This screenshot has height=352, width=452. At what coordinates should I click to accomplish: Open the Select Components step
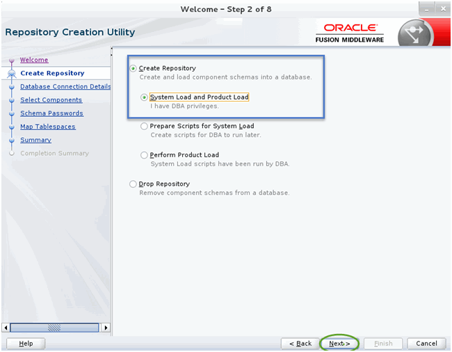point(51,99)
